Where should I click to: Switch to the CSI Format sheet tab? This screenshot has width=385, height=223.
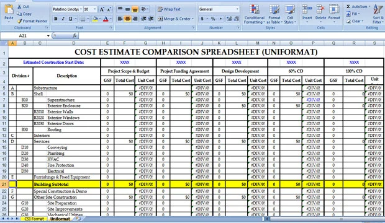coord(34,219)
